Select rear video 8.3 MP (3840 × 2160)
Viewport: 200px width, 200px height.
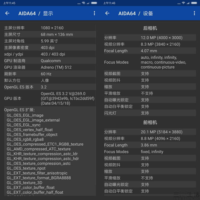coord(161,44)
